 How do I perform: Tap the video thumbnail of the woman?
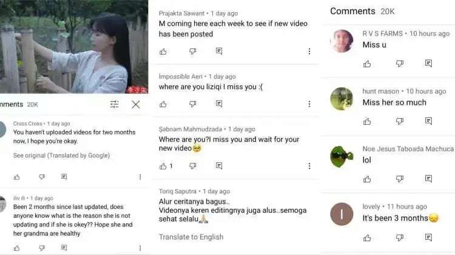point(74,47)
